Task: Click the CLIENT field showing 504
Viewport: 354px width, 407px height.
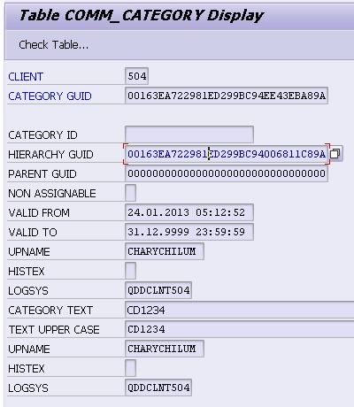Action: (x=136, y=76)
